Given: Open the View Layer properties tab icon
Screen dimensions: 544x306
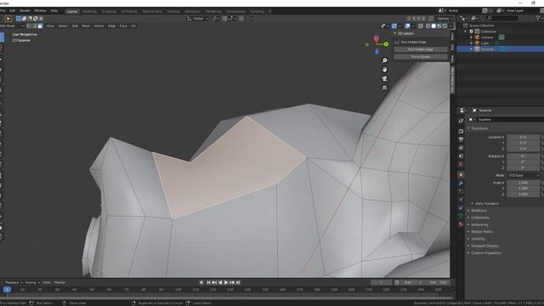Looking at the screenshot, I should [461, 148].
